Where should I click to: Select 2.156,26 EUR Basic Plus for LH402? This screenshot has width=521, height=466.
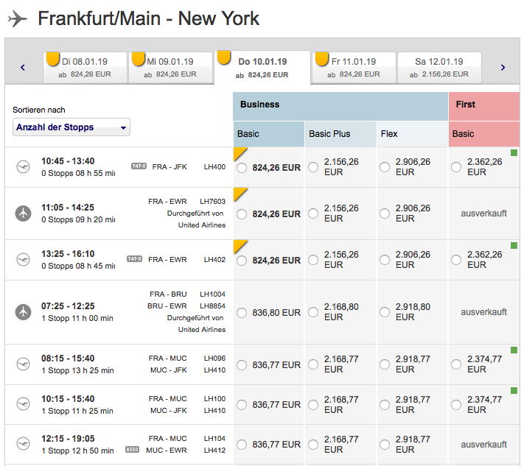[x=313, y=260]
